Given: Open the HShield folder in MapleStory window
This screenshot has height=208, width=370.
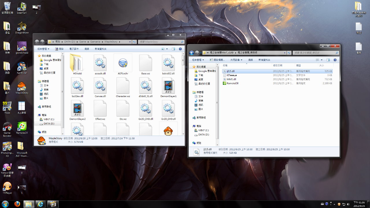Looking at the screenshot, I should click(77, 64).
